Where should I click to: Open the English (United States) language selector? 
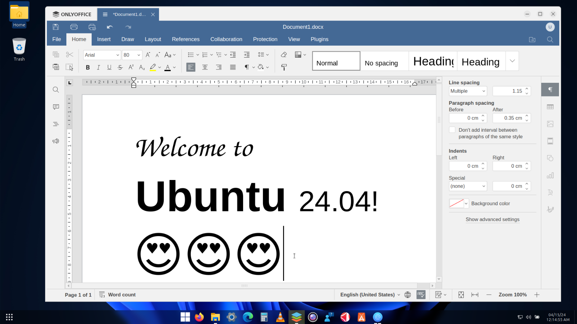click(x=370, y=294)
